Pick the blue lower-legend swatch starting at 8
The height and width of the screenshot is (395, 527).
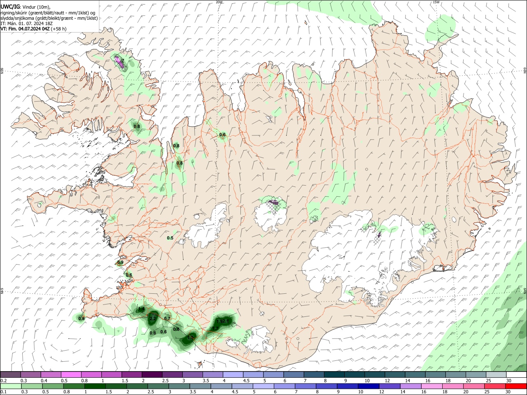pos(327,386)
